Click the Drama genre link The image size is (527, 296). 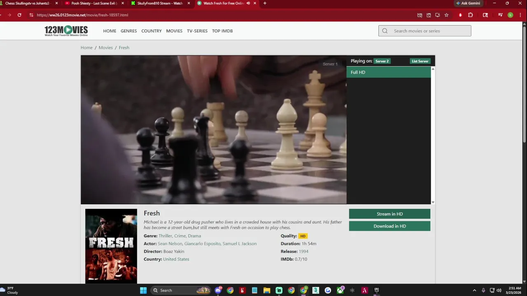point(194,236)
